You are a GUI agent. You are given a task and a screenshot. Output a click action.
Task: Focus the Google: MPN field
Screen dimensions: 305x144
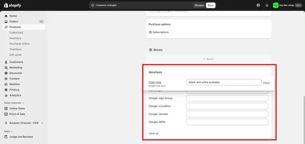(227, 122)
